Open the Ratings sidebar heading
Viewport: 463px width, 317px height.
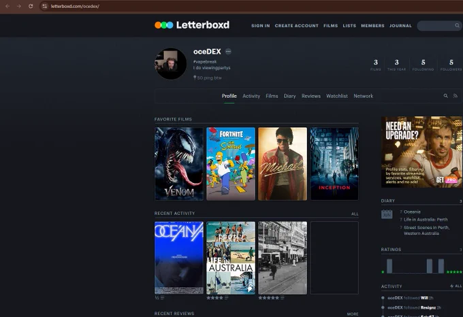[391, 250]
